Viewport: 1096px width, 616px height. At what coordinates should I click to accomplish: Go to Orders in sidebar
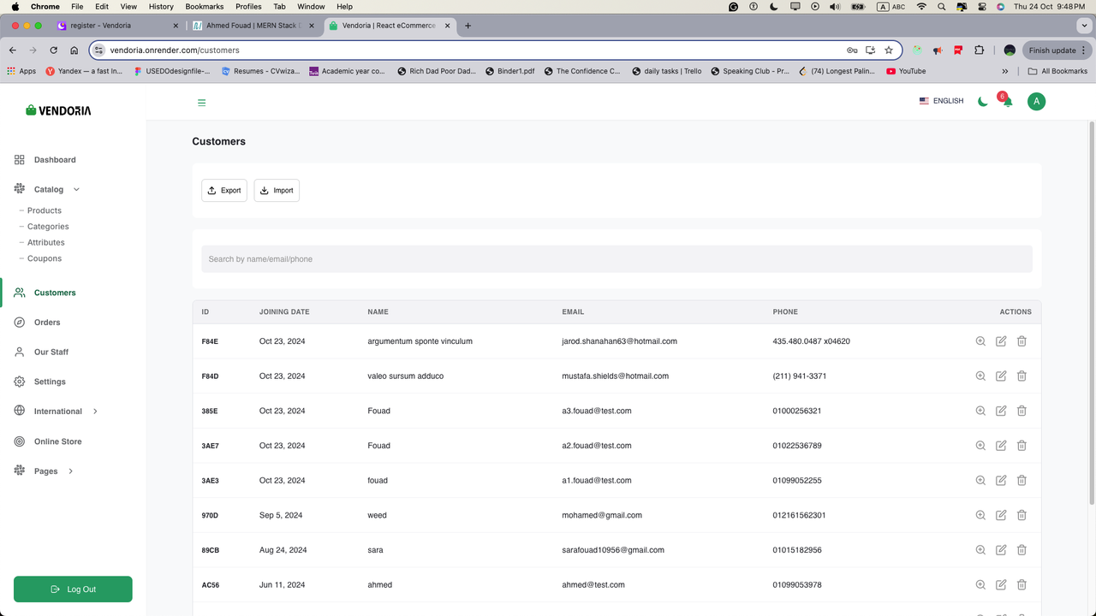(47, 323)
